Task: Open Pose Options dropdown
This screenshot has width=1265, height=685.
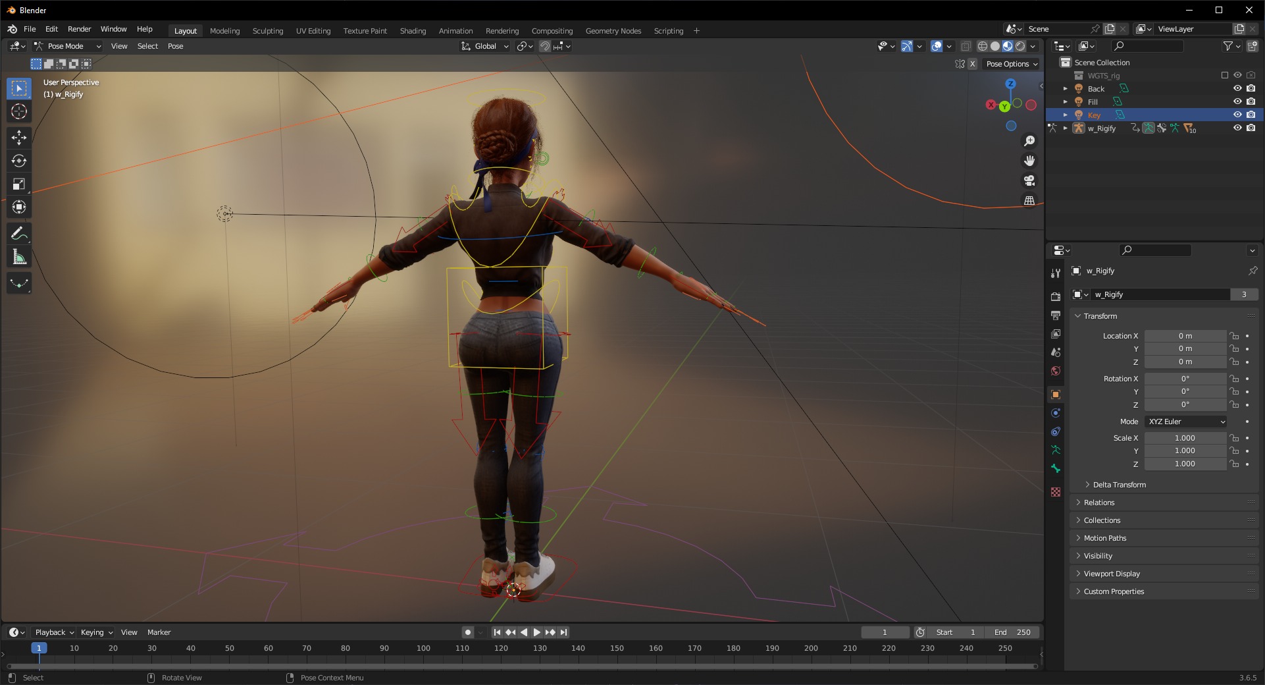Action: pyautogui.click(x=1012, y=64)
